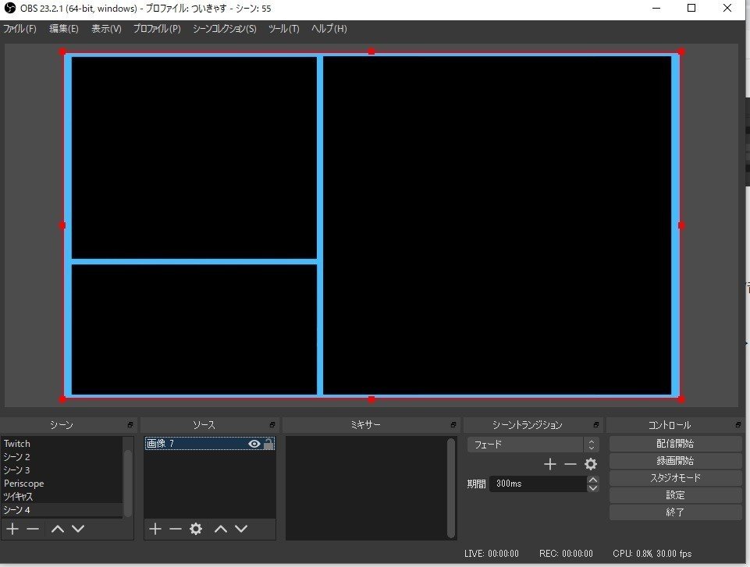Open source properties gear icon
750x567 pixels.
pos(196,529)
